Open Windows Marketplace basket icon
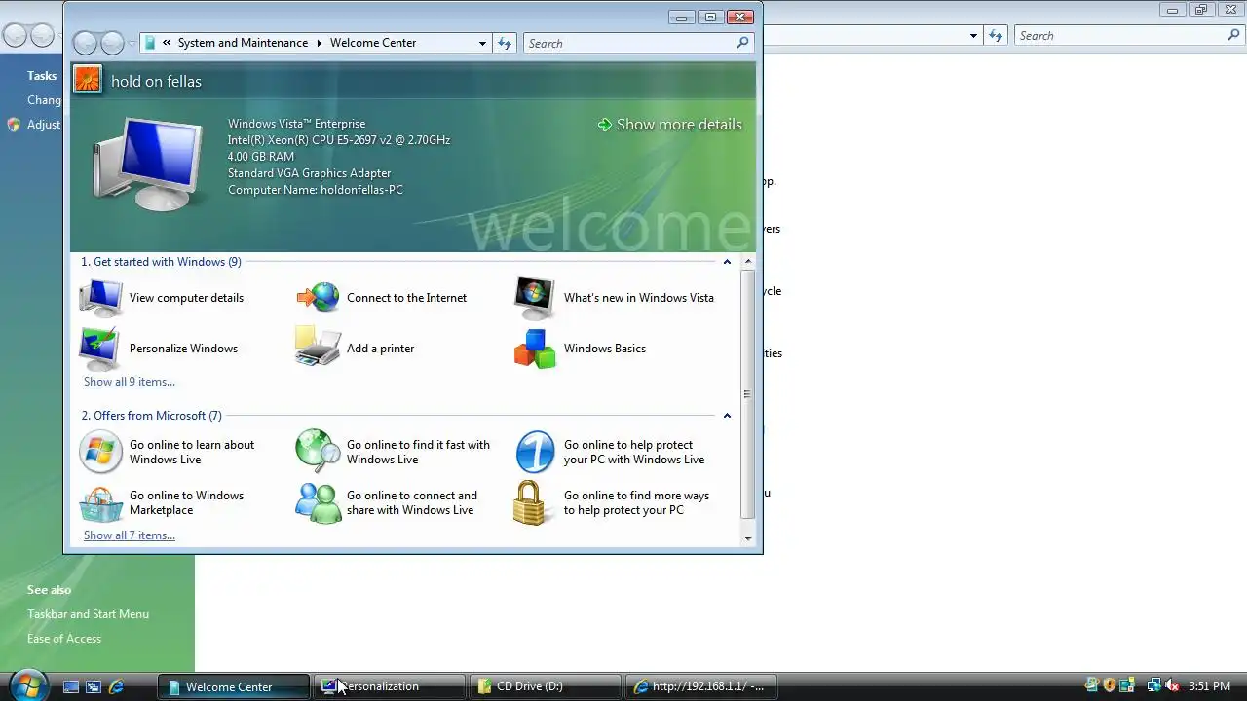 [101, 503]
